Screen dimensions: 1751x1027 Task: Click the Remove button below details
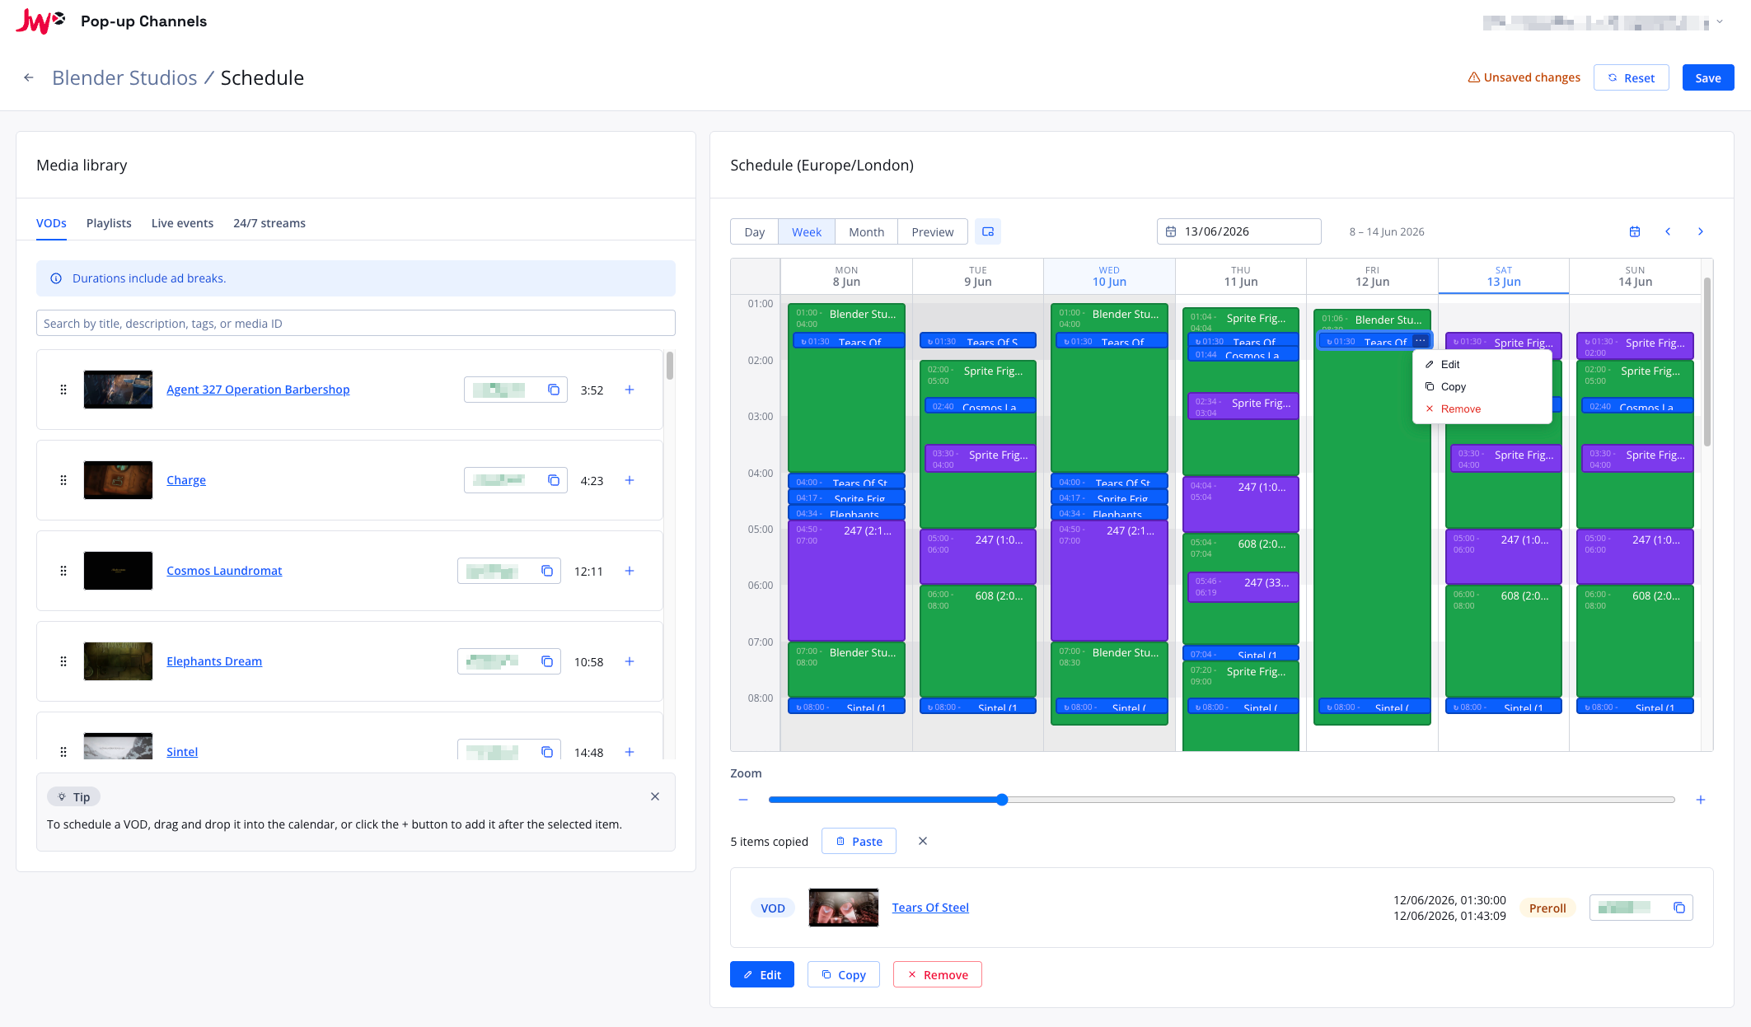[938, 974]
